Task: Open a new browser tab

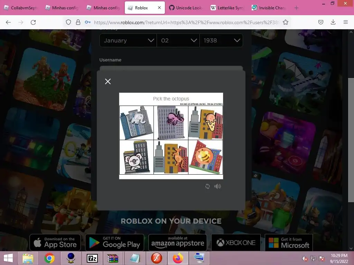Action: pos(296,8)
